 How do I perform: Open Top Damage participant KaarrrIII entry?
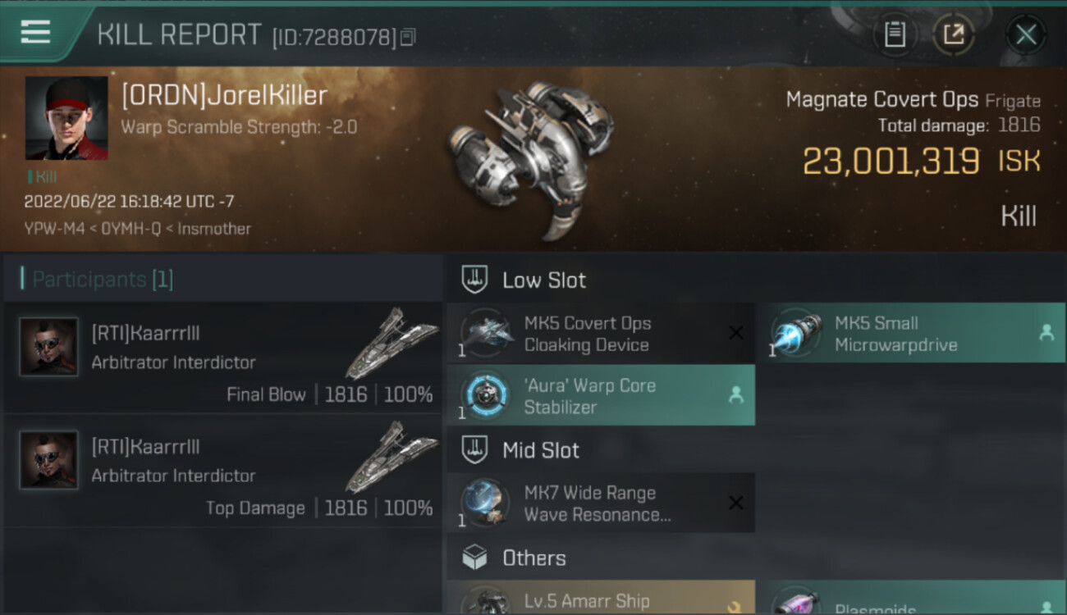(x=222, y=471)
